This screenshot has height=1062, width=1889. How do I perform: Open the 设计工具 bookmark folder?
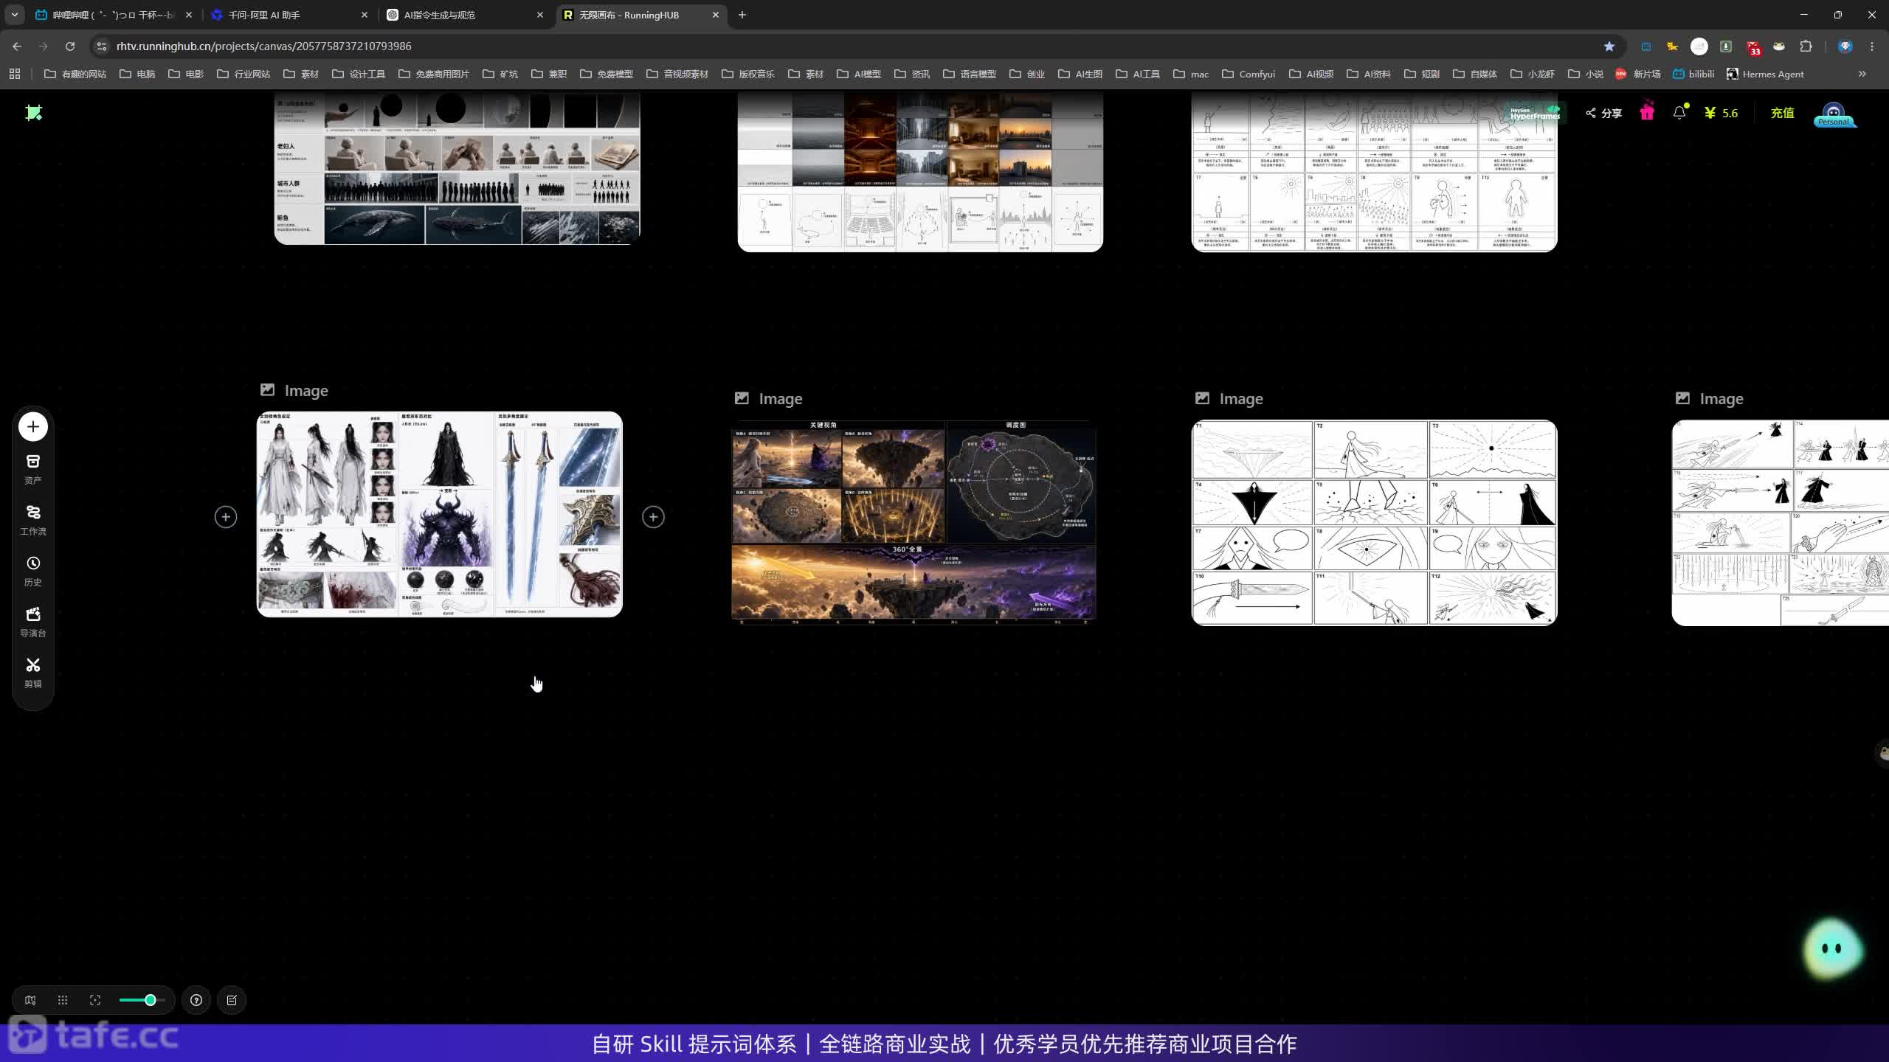[x=359, y=74]
